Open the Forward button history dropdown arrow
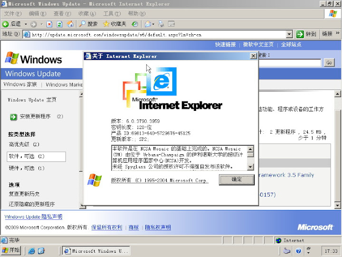 (41, 24)
